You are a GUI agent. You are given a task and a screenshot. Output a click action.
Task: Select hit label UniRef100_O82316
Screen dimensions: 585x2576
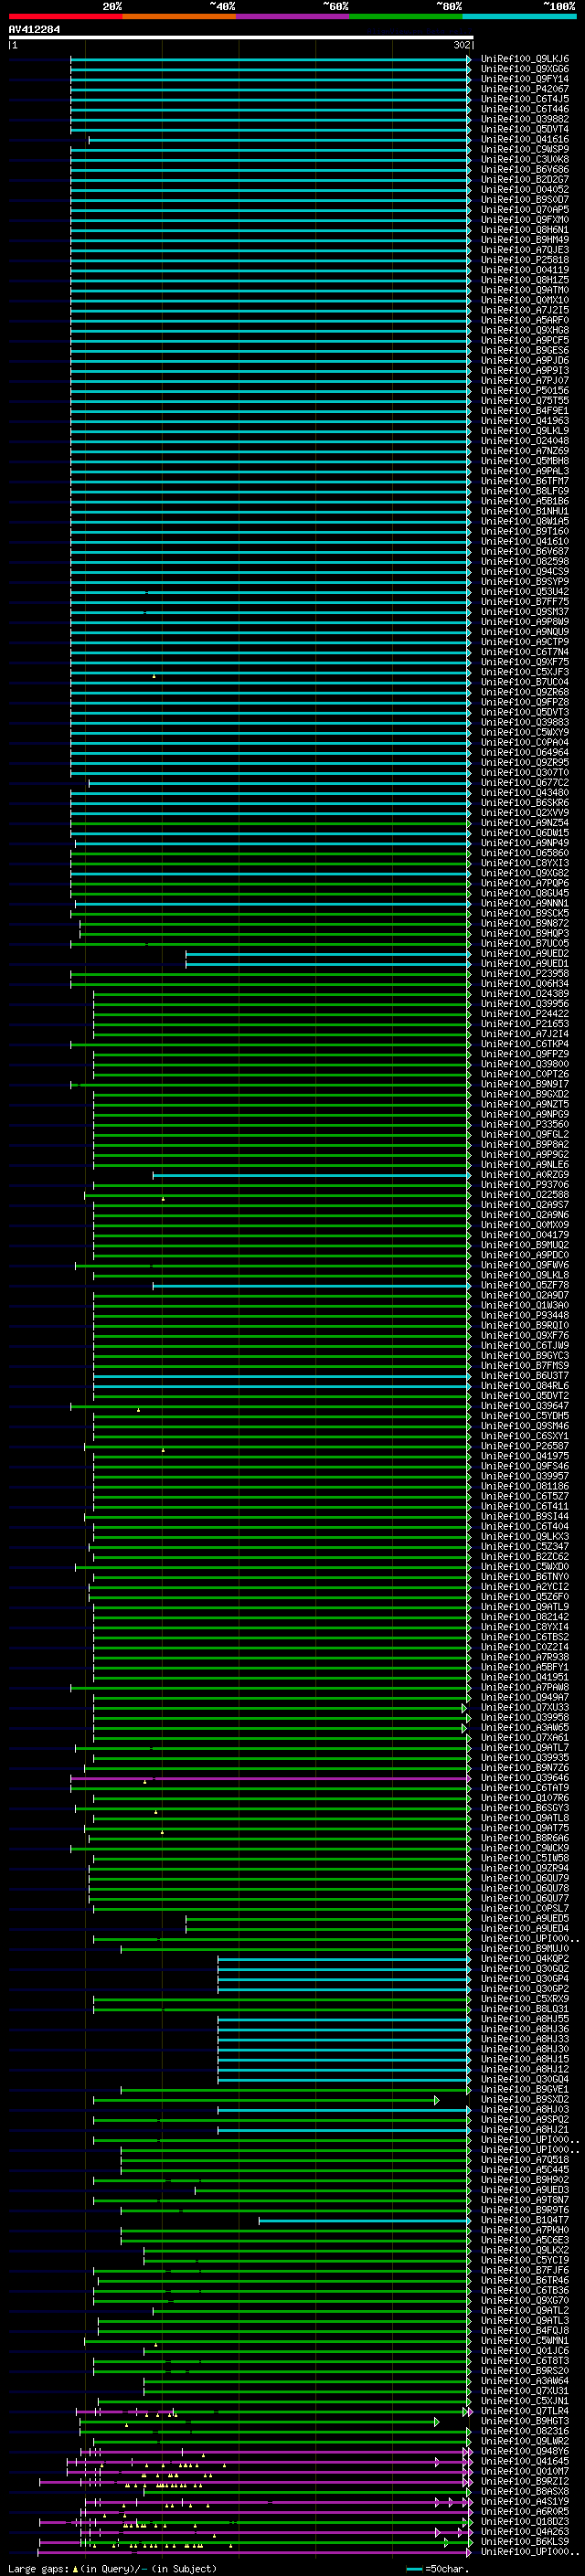click(525, 2431)
